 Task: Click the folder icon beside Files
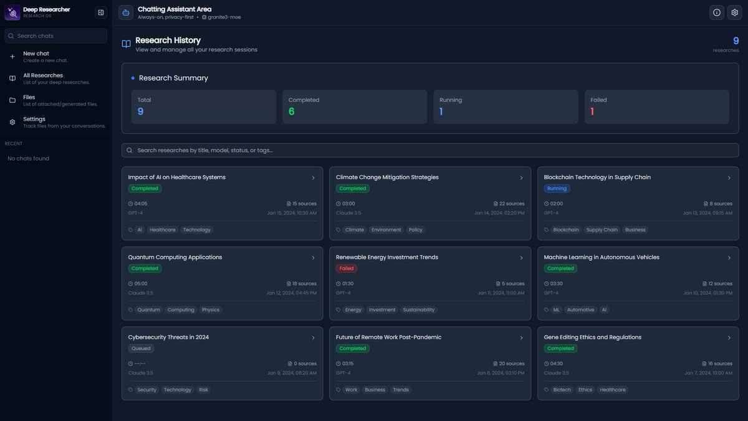(x=12, y=100)
